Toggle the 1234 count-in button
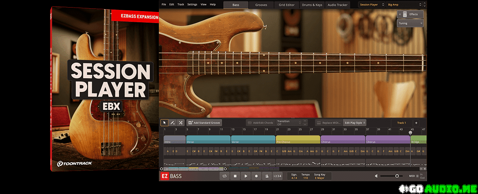 coord(277,176)
